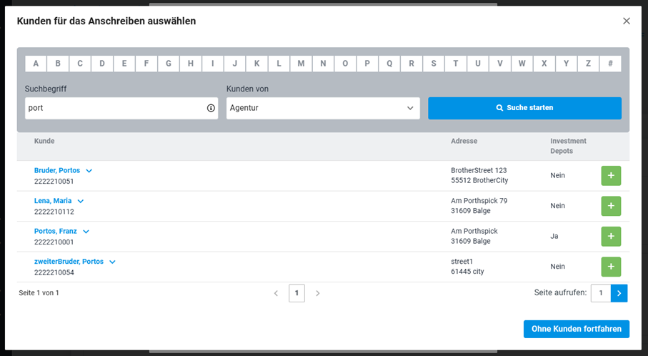Start search with Suche starten button
Screen dimensions: 648x356
point(524,109)
